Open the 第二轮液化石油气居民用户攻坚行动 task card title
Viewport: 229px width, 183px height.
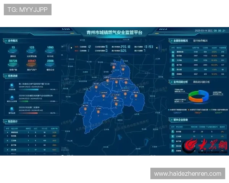(34, 84)
